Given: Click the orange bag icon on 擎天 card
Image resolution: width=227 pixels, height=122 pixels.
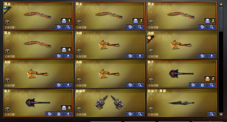Looking at the screenshot, I should click(208, 79).
